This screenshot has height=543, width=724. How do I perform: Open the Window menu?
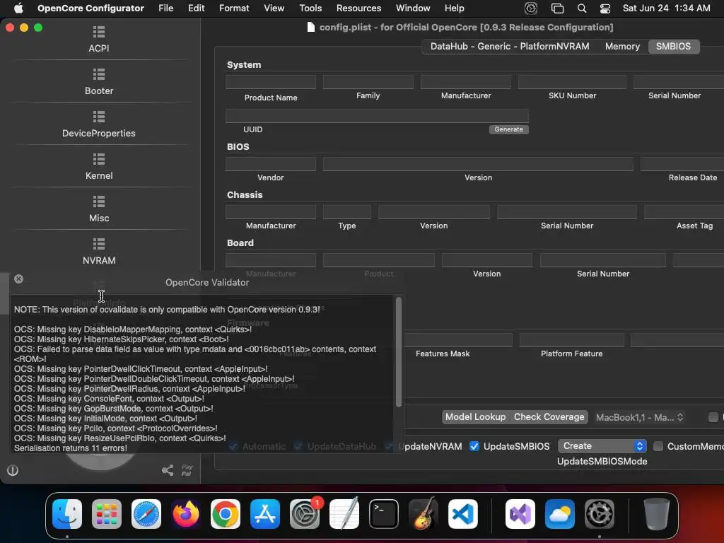point(413,8)
